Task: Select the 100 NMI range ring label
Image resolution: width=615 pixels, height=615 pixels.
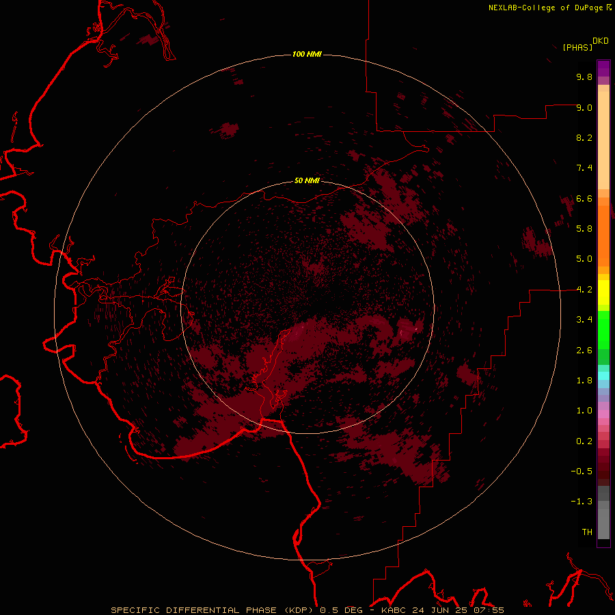Action: [307, 54]
